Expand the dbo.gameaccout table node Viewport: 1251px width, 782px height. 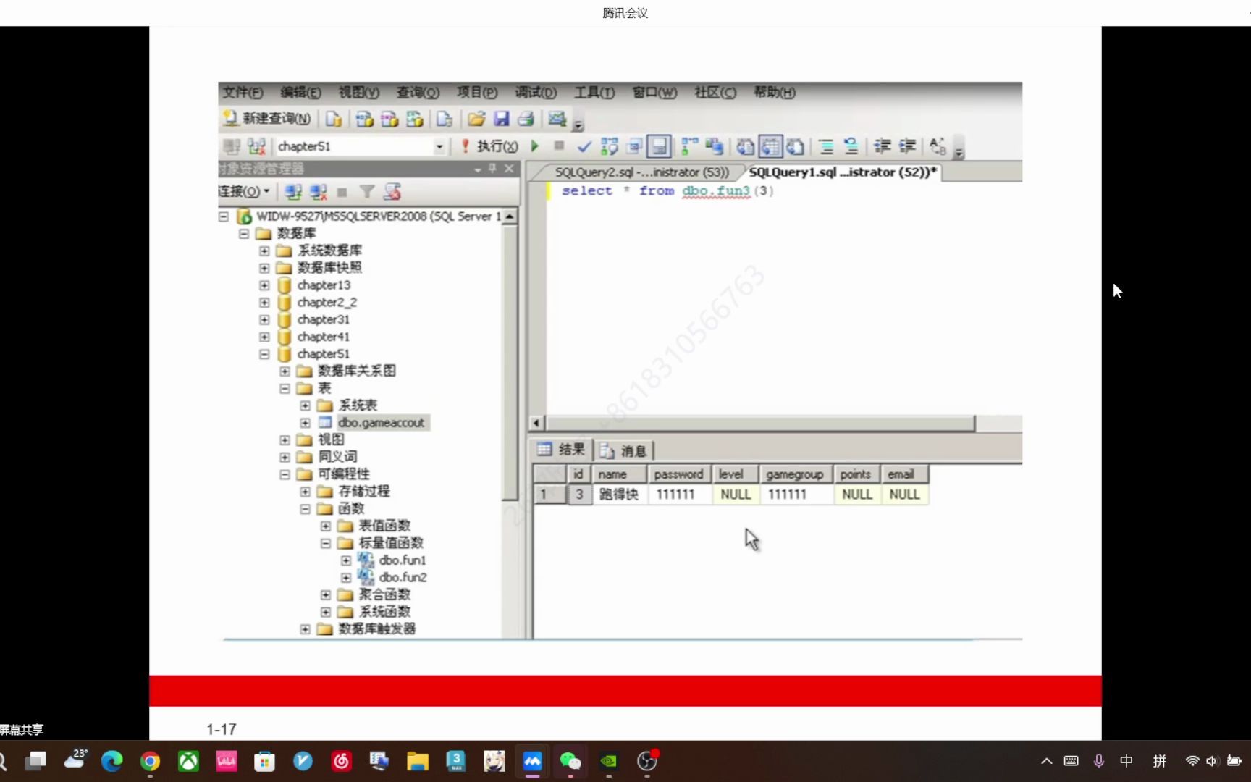(305, 423)
